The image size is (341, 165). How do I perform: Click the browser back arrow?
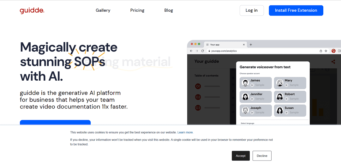191,51
